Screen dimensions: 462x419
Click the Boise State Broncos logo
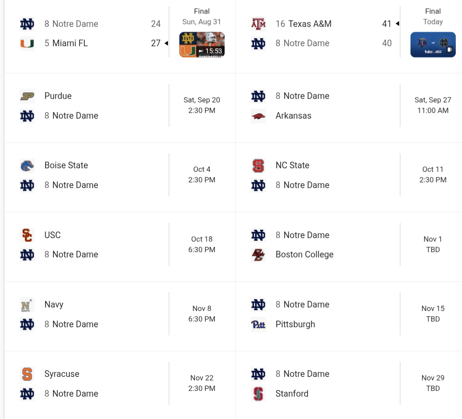click(27, 166)
